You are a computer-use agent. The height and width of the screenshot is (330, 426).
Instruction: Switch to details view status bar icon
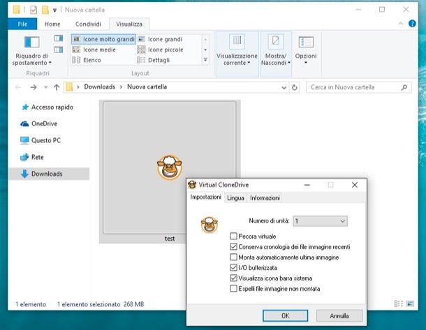pyautogui.click(x=399, y=303)
